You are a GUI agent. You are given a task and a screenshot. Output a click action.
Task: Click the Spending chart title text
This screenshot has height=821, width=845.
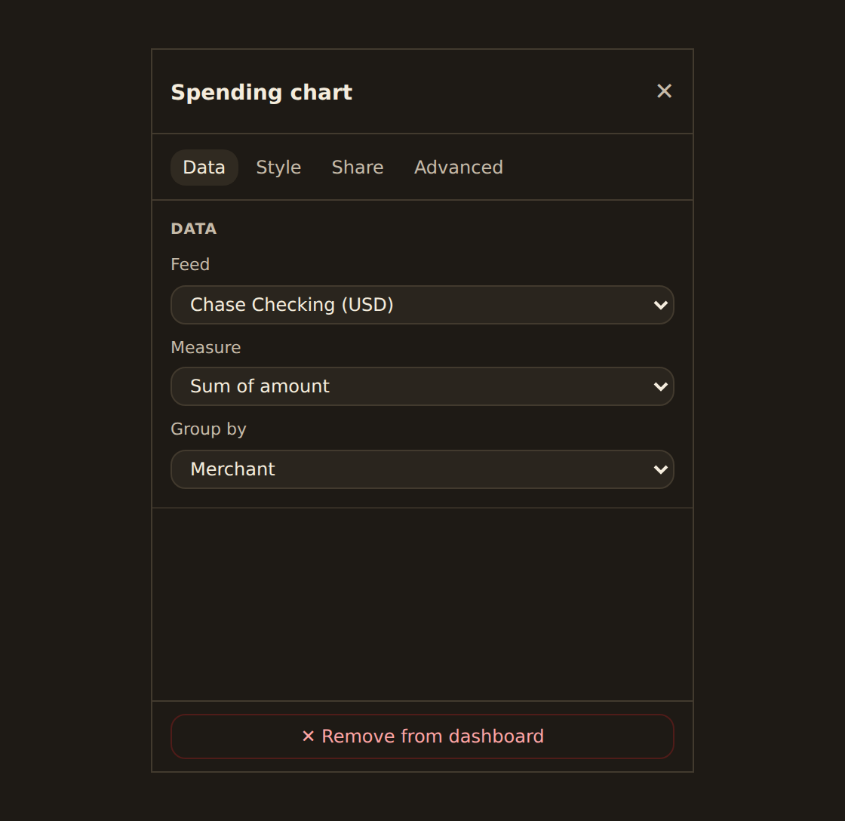[261, 92]
